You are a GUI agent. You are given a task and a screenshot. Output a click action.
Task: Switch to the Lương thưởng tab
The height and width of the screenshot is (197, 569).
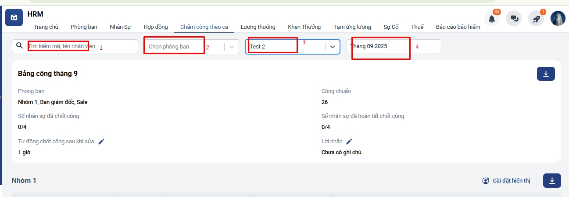pos(258,27)
